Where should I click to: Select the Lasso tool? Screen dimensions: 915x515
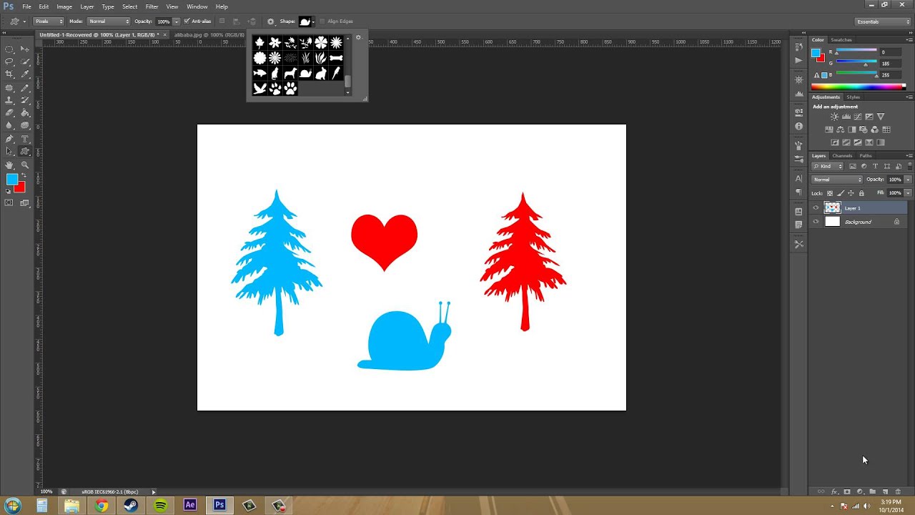click(x=9, y=62)
